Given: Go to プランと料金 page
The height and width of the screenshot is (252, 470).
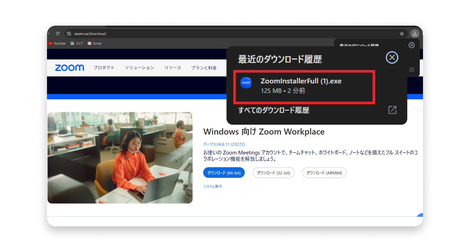Looking at the screenshot, I should (x=204, y=68).
